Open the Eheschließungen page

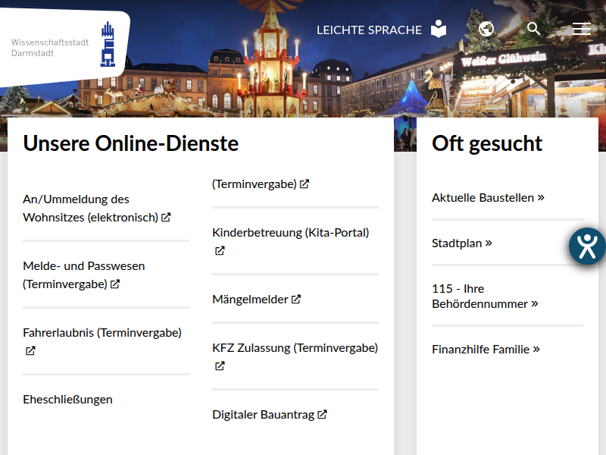click(67, 399)
